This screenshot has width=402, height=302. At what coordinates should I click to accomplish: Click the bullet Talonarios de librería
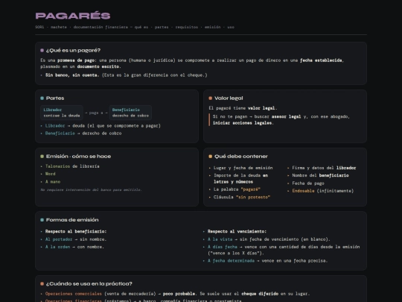[x=72, y=166]
